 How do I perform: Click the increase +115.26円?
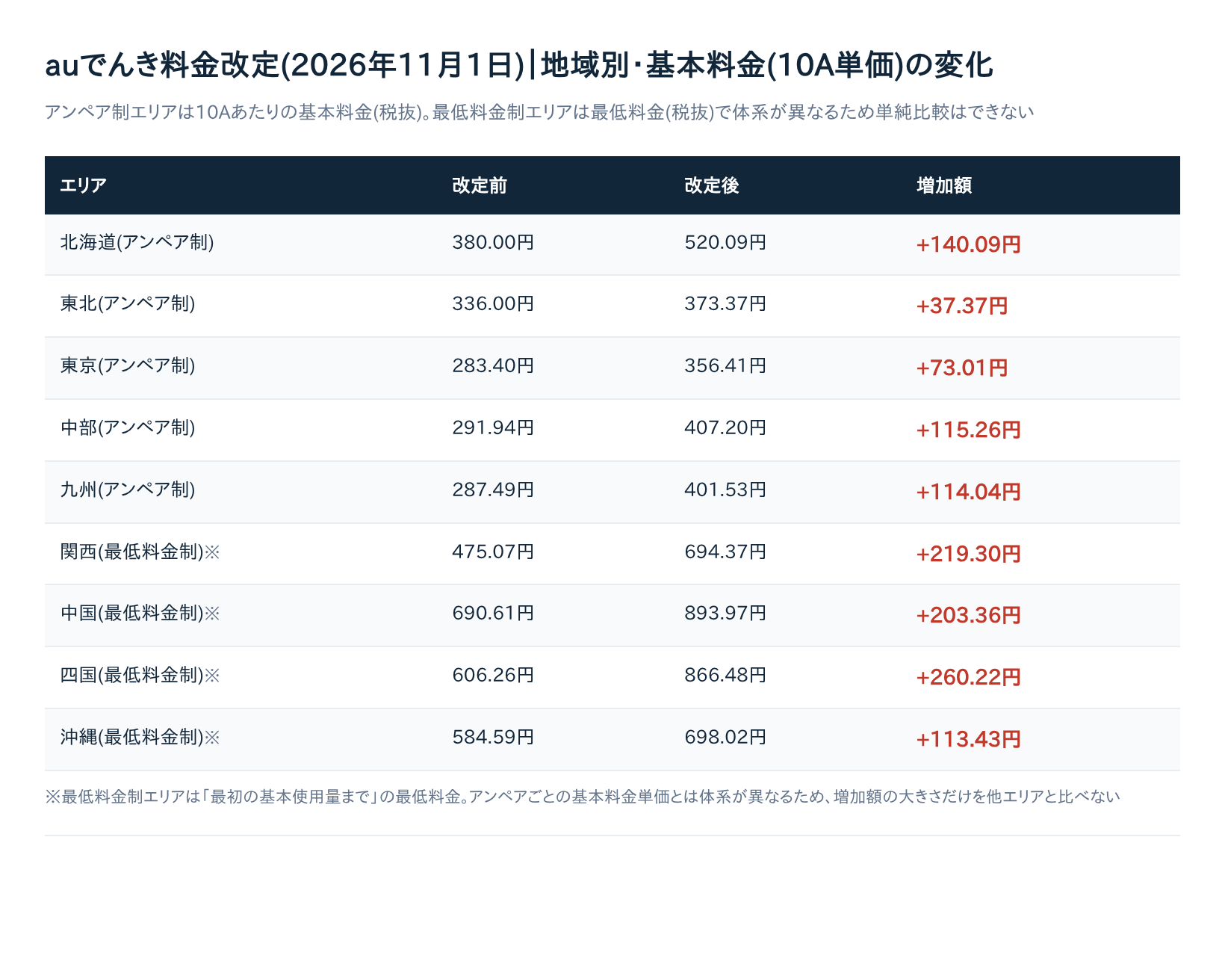pos(968,430)
